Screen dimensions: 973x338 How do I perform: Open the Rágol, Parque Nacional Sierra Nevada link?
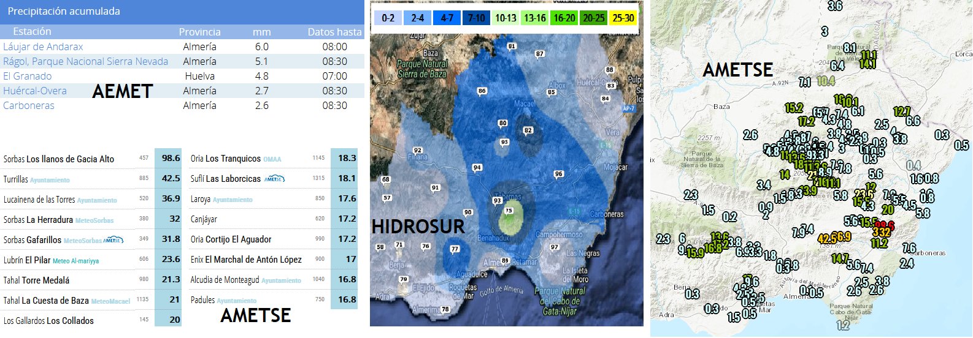click(x=85, y=61)
